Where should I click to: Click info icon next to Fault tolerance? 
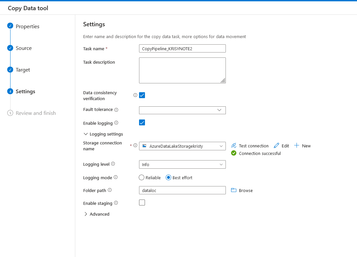click(116, 110)
